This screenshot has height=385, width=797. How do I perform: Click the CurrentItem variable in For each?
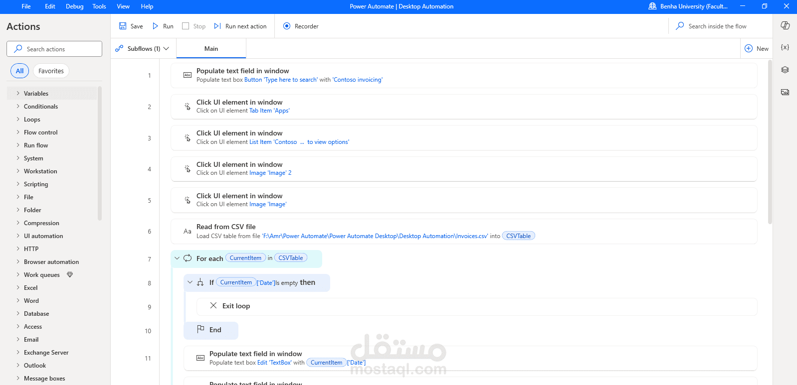click(245, 257)
